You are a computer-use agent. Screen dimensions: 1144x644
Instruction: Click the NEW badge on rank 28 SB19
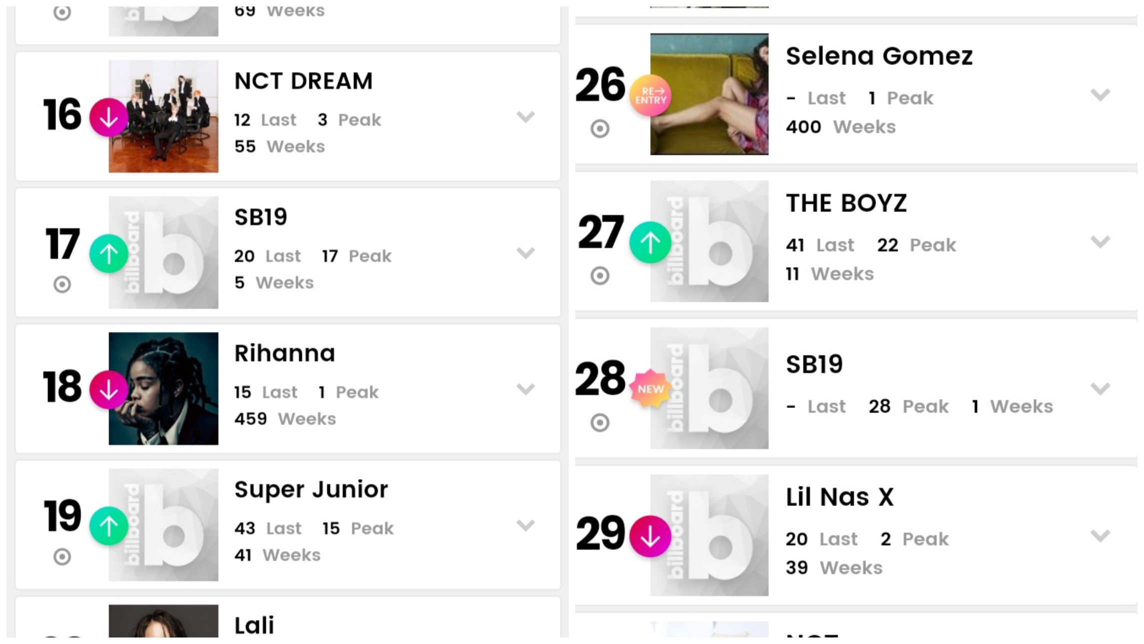[650, 389]
